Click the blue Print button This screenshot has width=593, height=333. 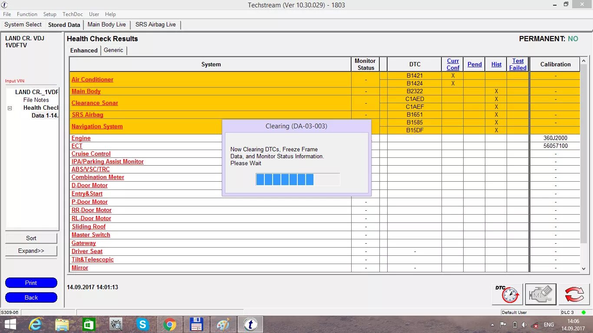(x=31, y=283)
